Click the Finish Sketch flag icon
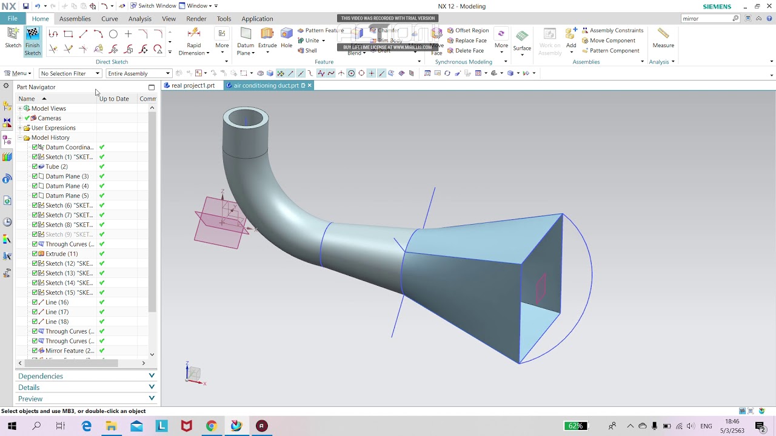The height and width of the screenshot is (436, 776). pos(32,35)
